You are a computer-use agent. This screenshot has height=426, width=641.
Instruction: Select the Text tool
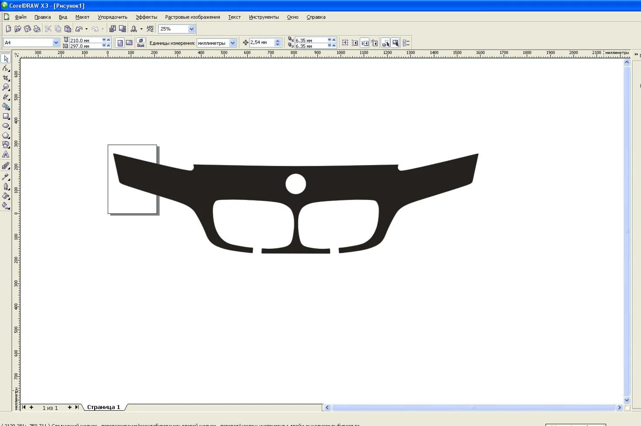click(x=6, y=155)
